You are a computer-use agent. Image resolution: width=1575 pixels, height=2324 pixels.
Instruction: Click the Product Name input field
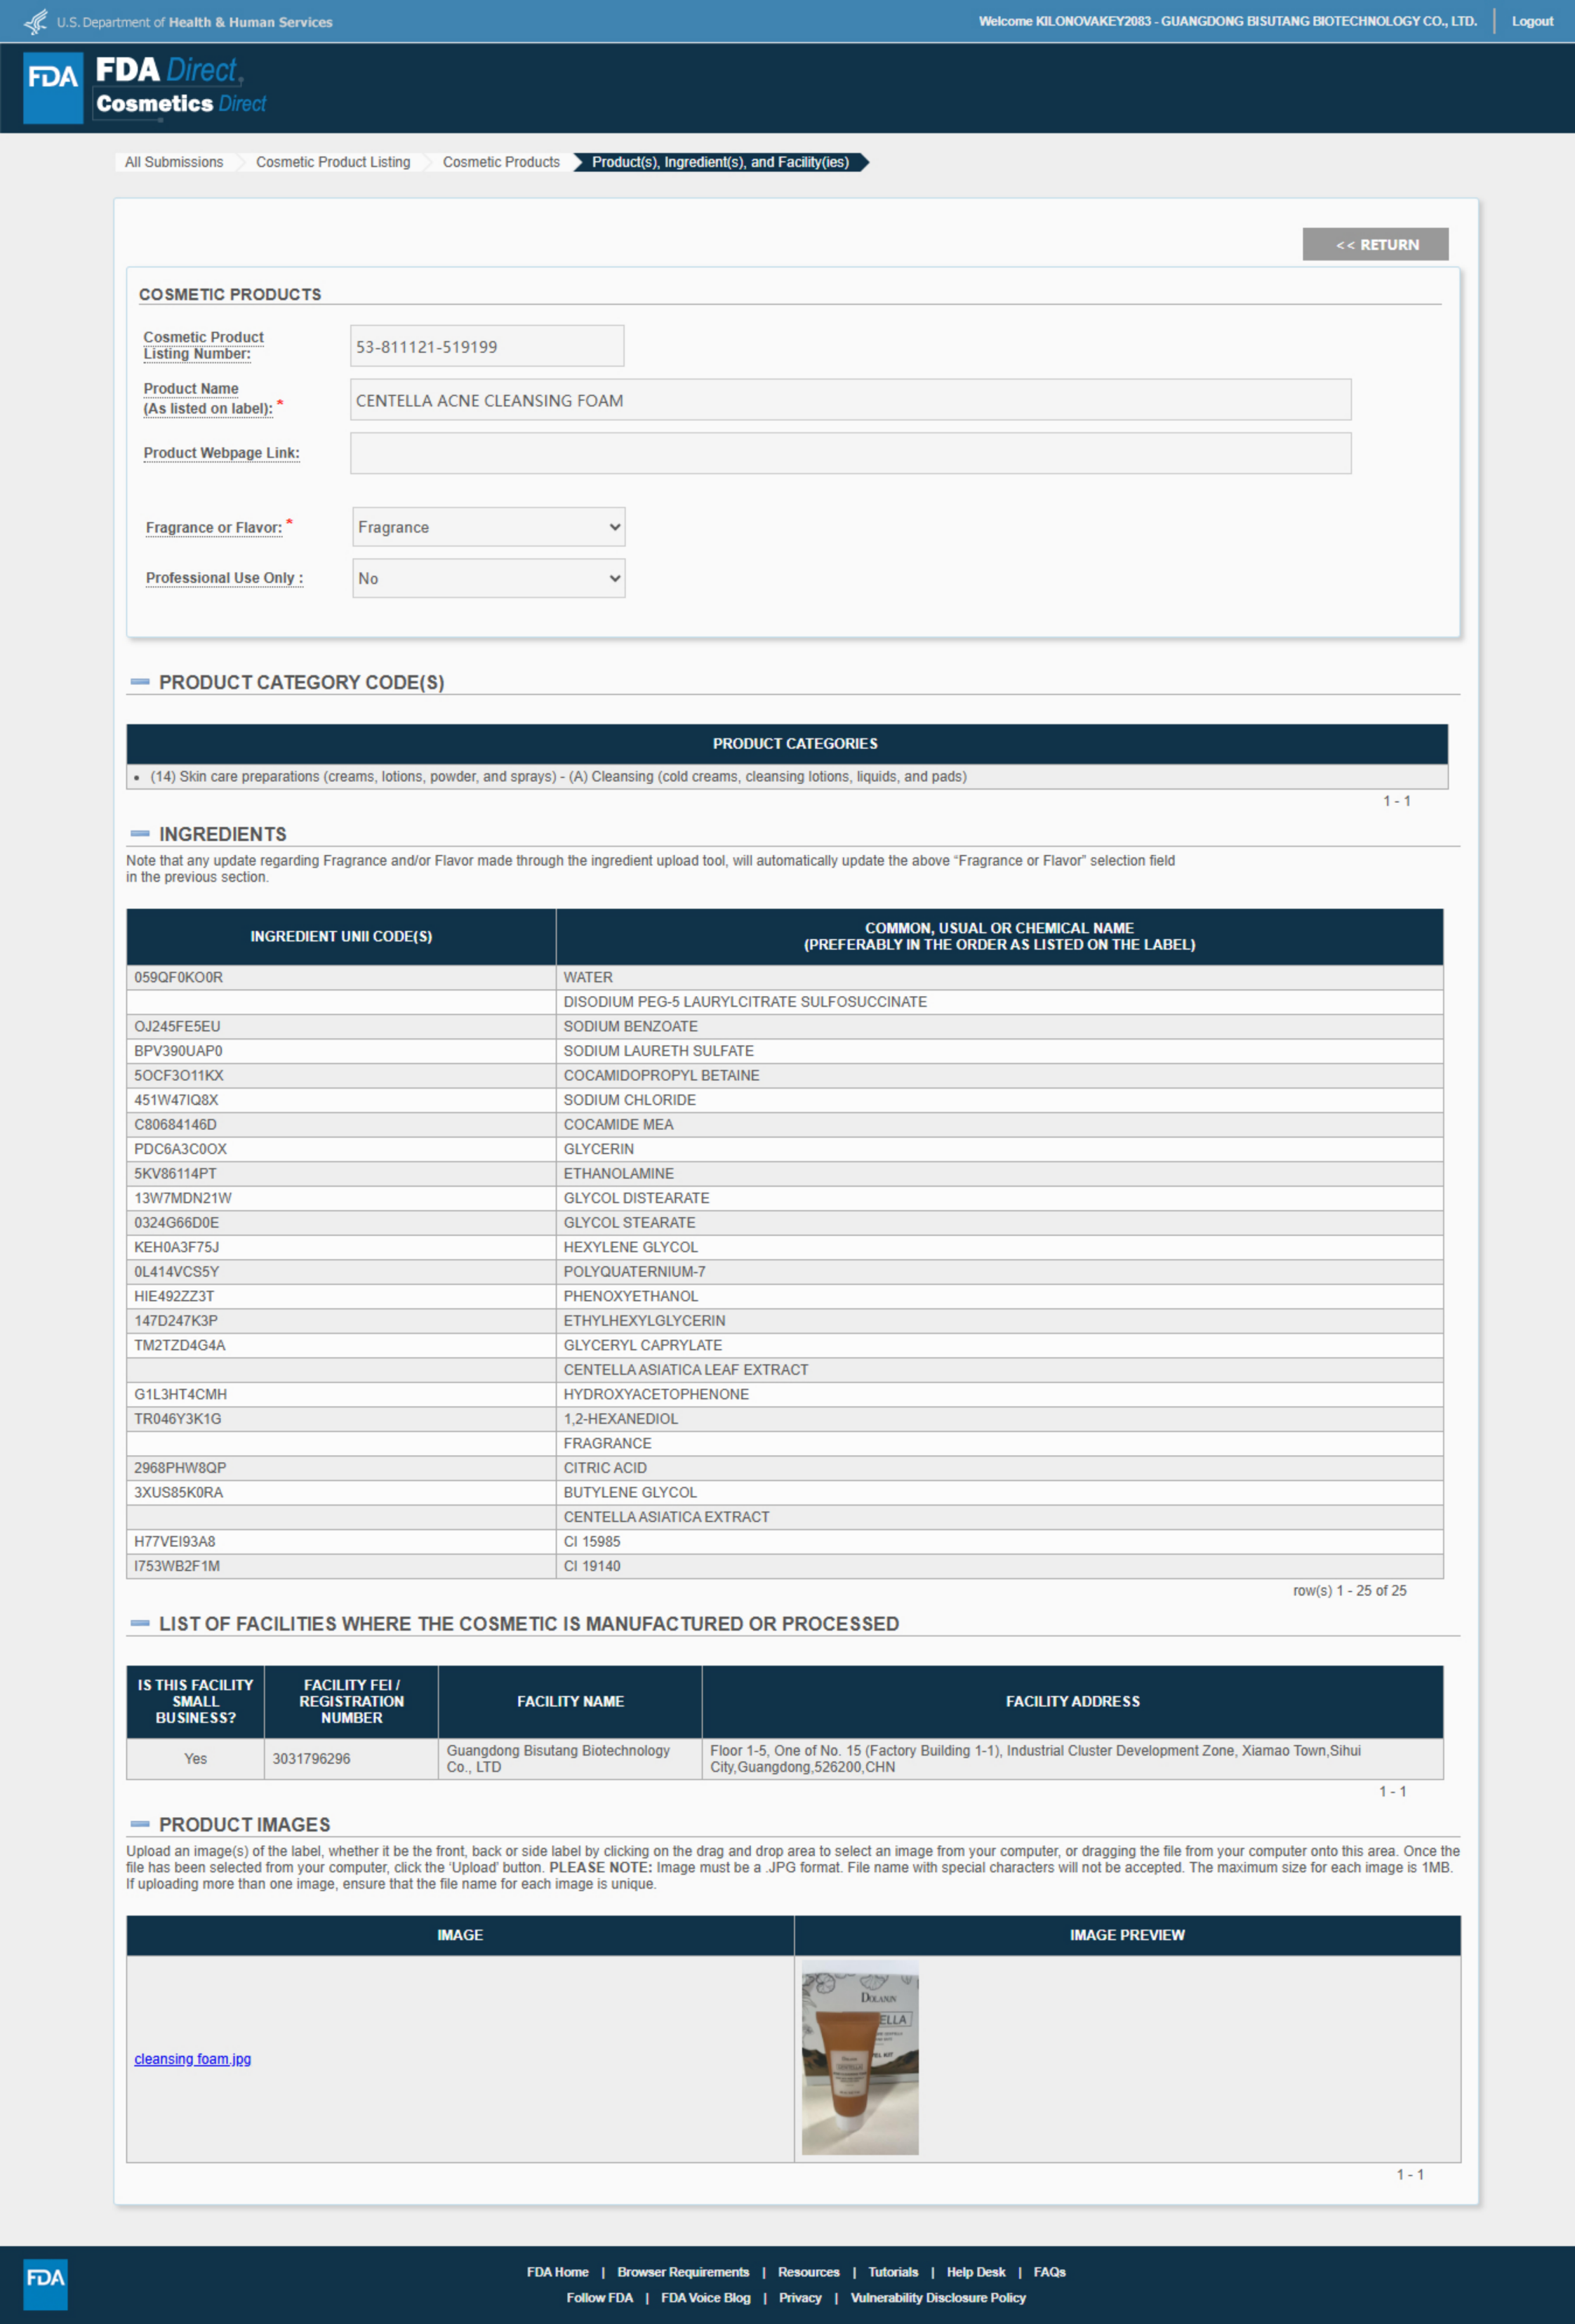coord(850,400)
